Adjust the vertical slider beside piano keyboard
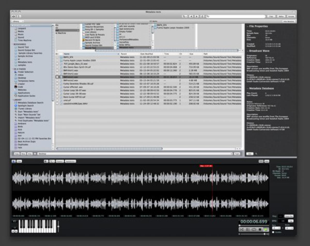This screenshot has width=310, height=246. pos(59,226)
